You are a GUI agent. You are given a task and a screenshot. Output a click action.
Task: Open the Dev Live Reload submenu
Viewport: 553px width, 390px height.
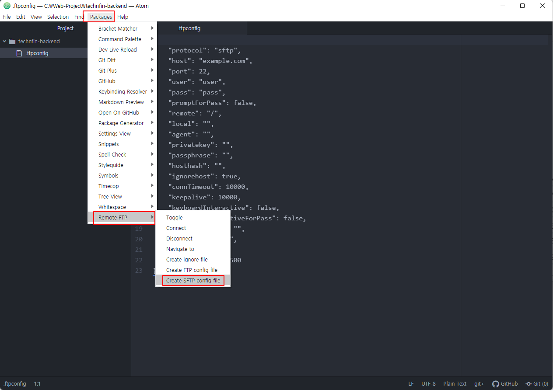coord(122,49)
